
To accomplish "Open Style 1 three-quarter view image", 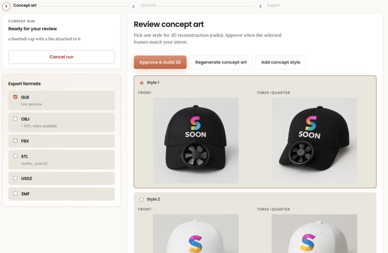I will point(314,140).
